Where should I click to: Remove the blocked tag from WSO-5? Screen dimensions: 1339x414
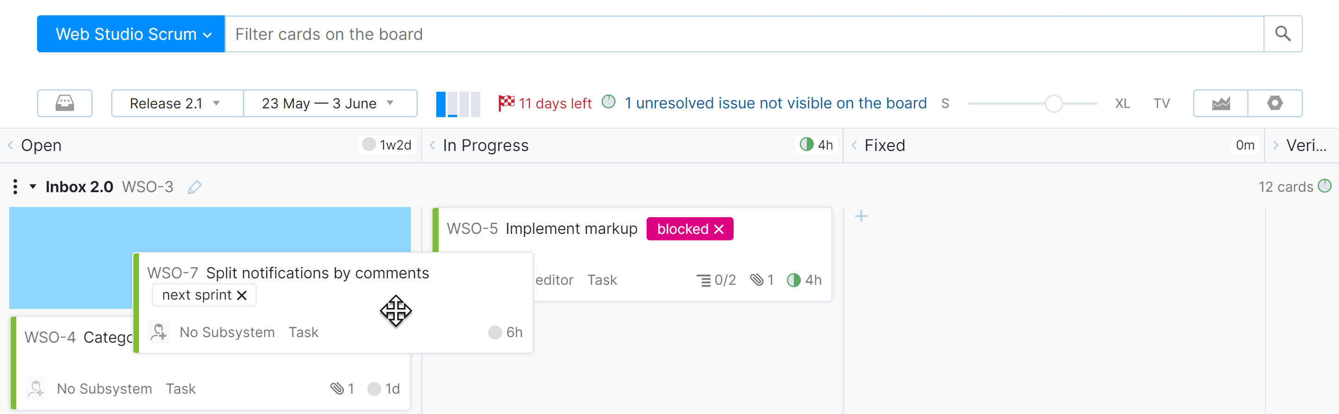719,229
